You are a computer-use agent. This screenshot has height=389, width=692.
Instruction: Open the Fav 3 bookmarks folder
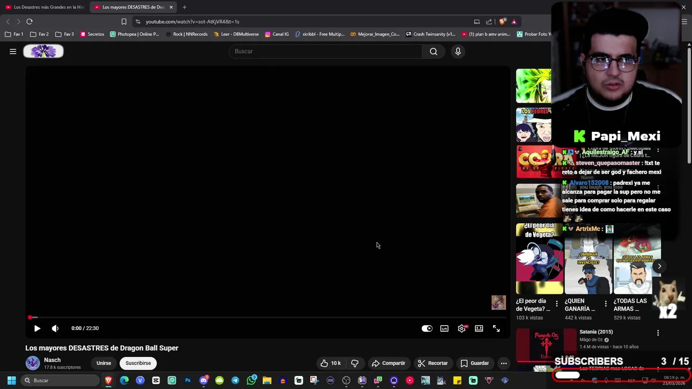[x=64, y=34]
